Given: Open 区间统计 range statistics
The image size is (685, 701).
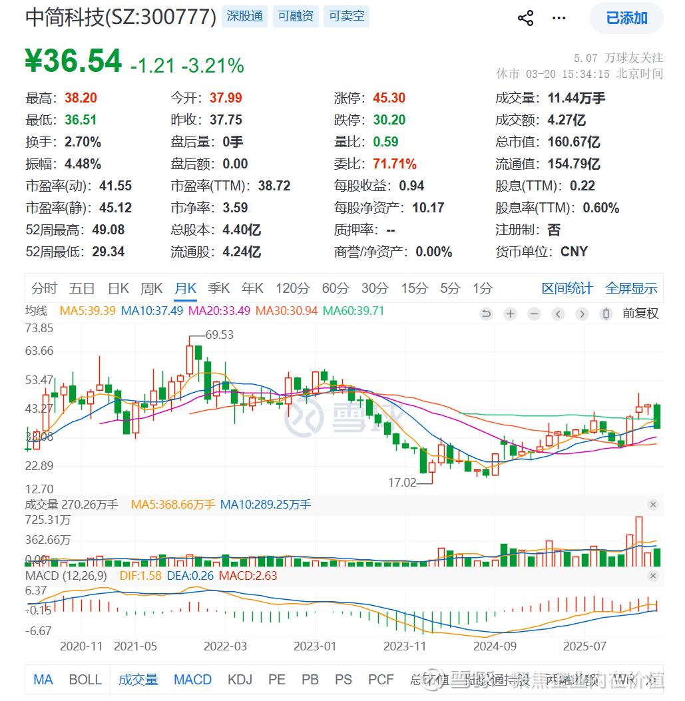Looking at the screenshot, I should point(567,288).
